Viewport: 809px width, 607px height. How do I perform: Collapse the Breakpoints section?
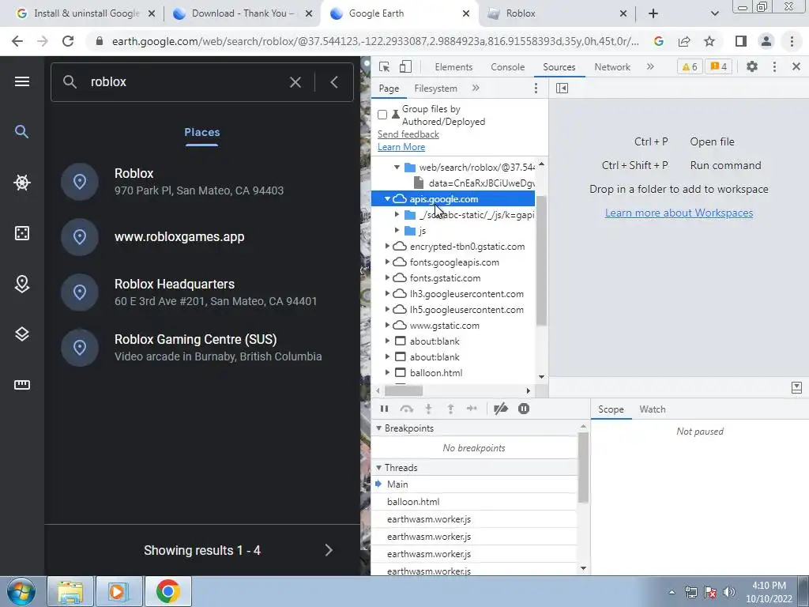[378, 428]
